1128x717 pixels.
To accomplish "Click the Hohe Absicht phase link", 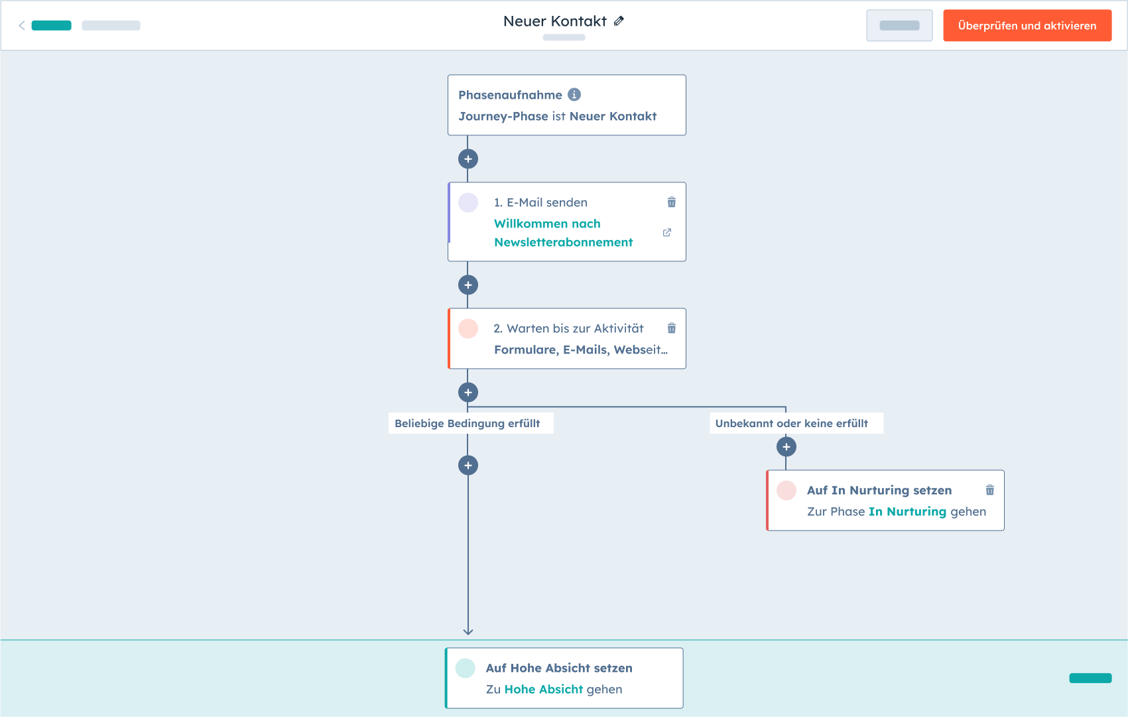I will click(x=544, y=689).
